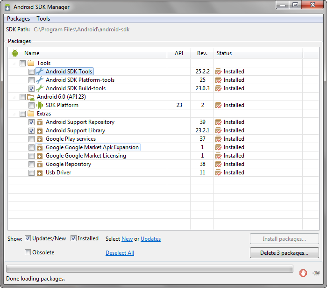Open the log window icon in status bar
The image size is (327, 288).
pos(317,272)
